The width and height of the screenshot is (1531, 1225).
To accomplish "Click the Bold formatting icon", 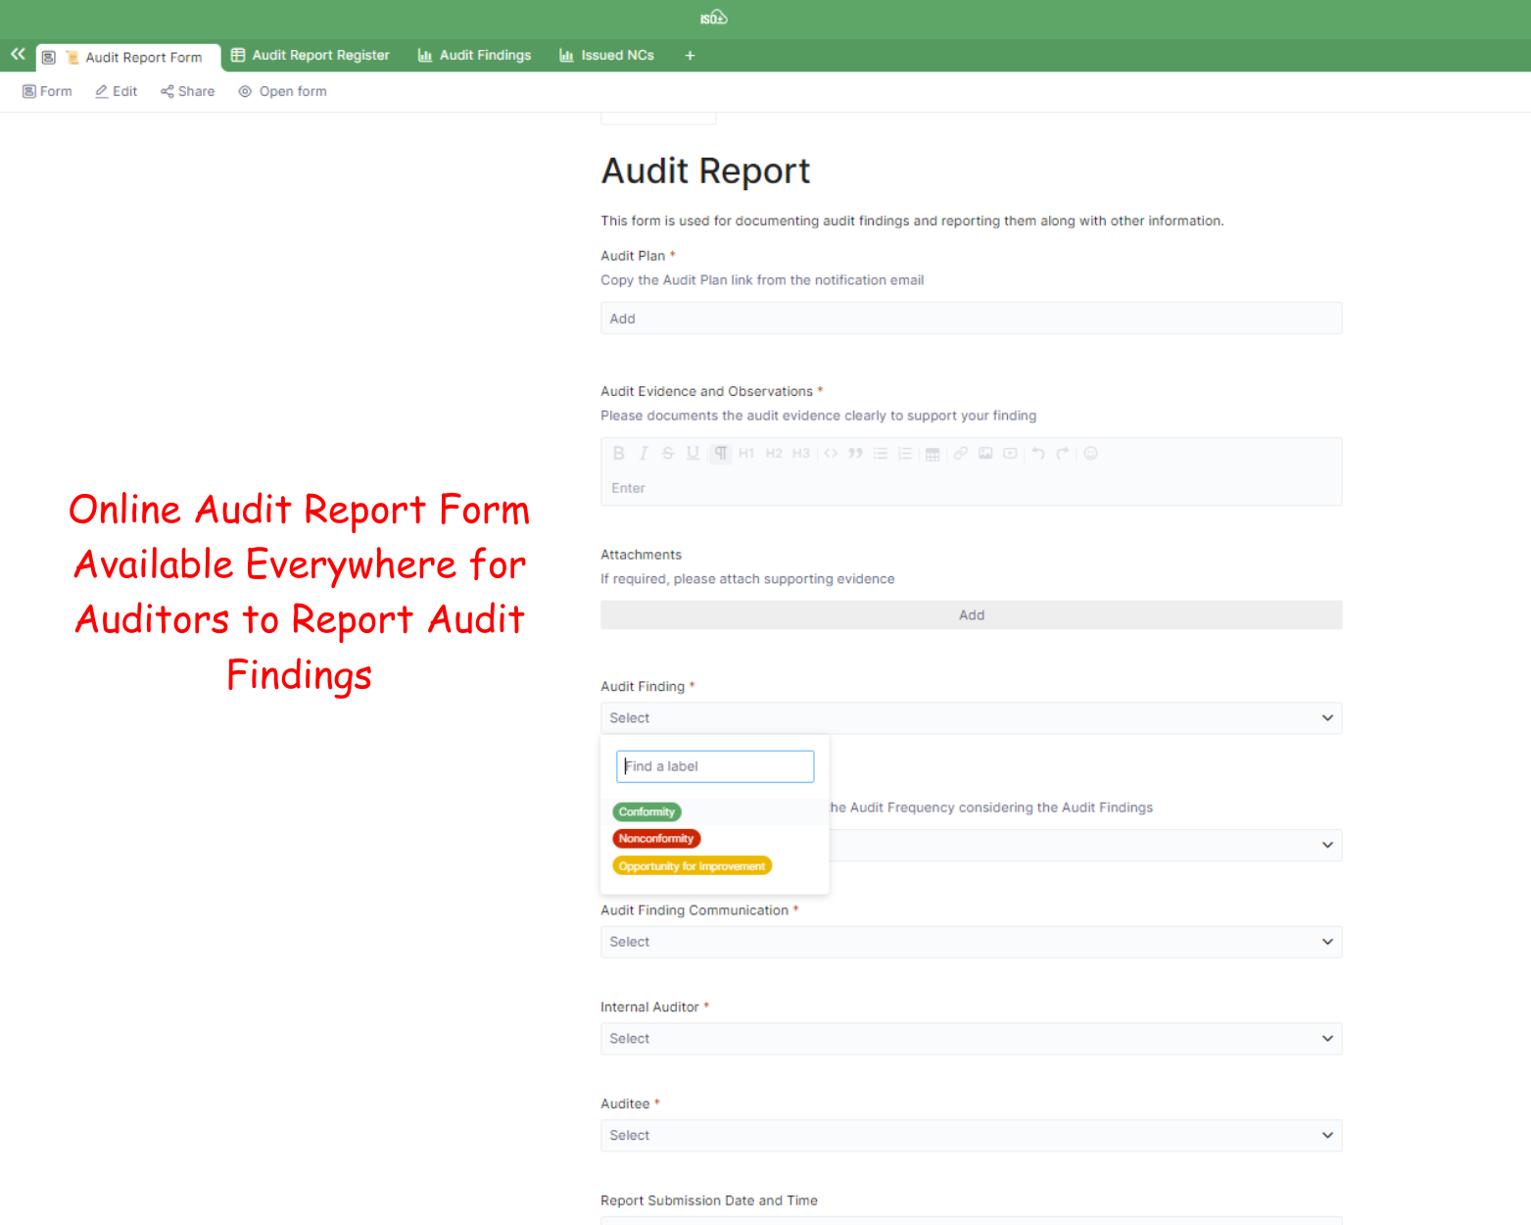I will click(618, 453).
